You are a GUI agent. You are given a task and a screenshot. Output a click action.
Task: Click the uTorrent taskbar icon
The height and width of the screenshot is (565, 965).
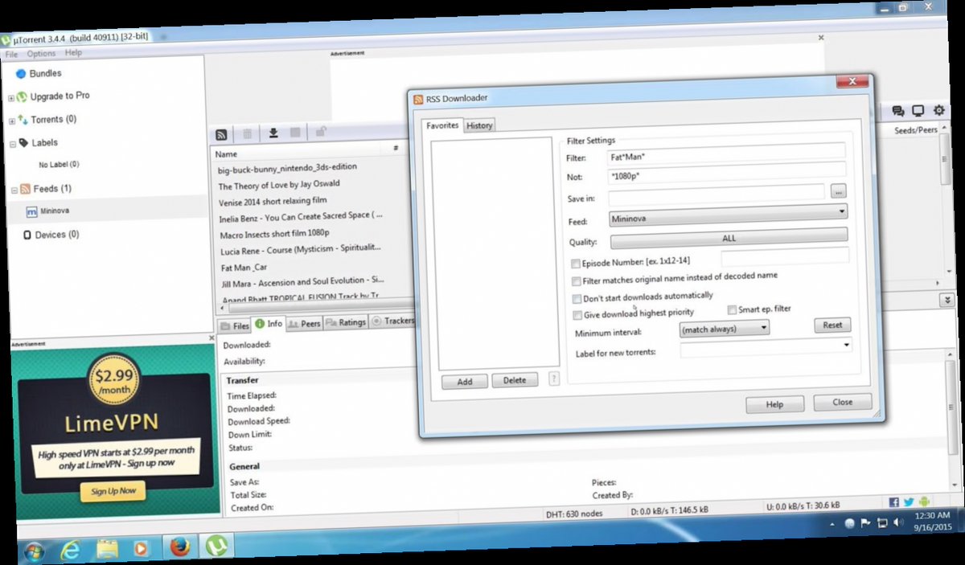[216, 547]
